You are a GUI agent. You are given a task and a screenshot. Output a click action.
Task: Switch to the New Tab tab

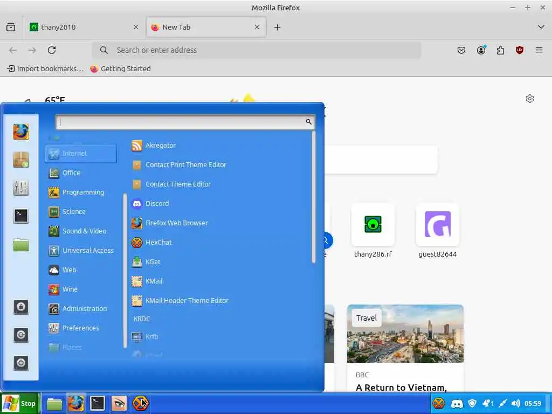tap(206, 27)
